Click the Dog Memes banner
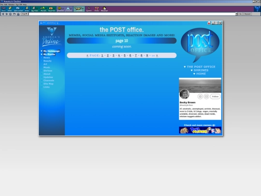 pos(200,130)
